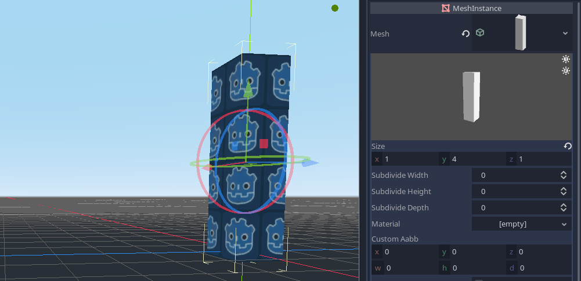Click the Custom Aabb z field
581x281 pixels.
539,252
